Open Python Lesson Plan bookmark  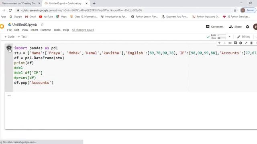145,17
